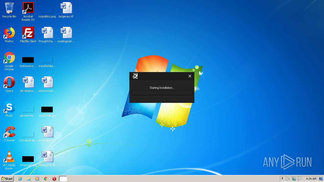This screenshot has width=324, height=182.
Task: Click the installer logo in title bar
Action: (135, 76)
